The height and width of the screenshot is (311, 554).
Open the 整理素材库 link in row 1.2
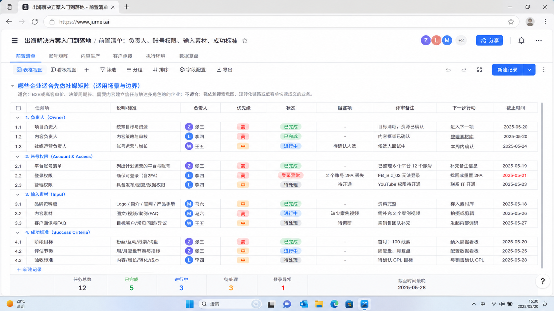click(x=462, y=136)
